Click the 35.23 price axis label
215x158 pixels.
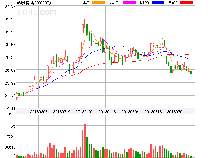coord(10,19)
